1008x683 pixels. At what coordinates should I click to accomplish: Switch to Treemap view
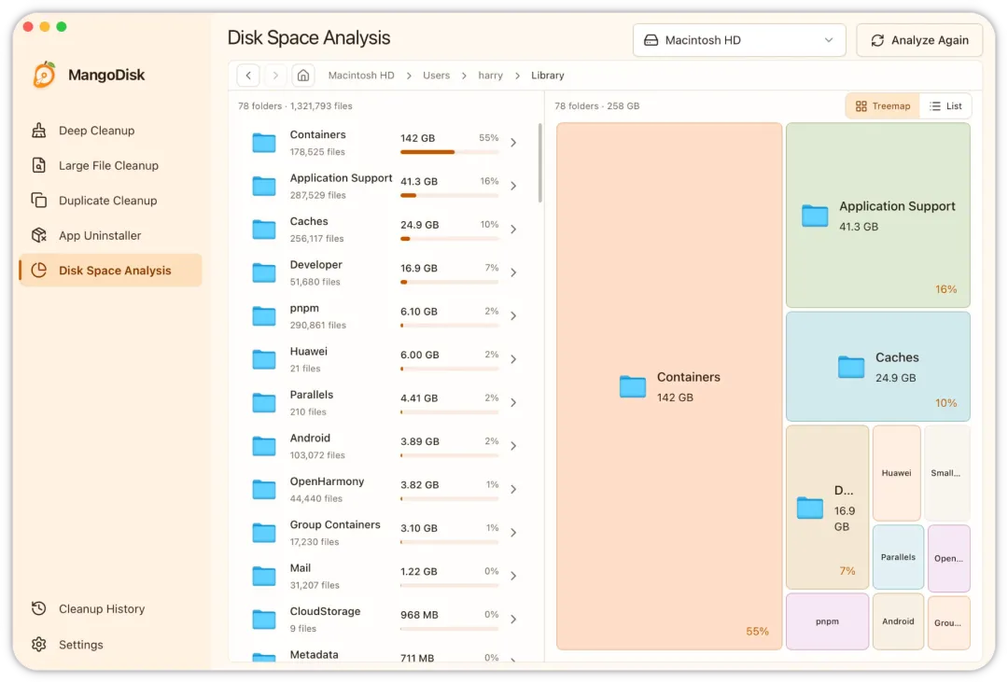(883, 106)
